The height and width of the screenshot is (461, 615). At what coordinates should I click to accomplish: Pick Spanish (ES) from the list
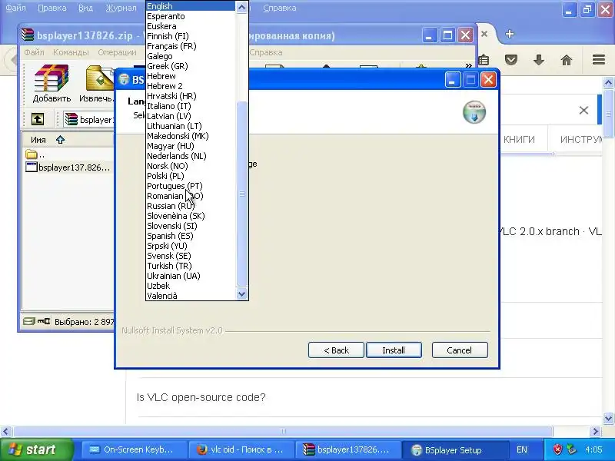pyautogui.click(x=191, y=236)
